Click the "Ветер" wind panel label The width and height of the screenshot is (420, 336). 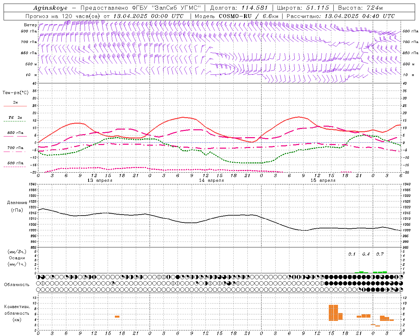coord(30,25)
